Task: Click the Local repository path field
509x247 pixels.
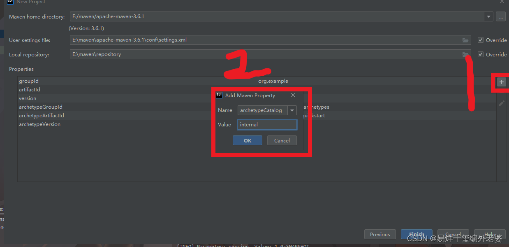Action: coord(270,54)
